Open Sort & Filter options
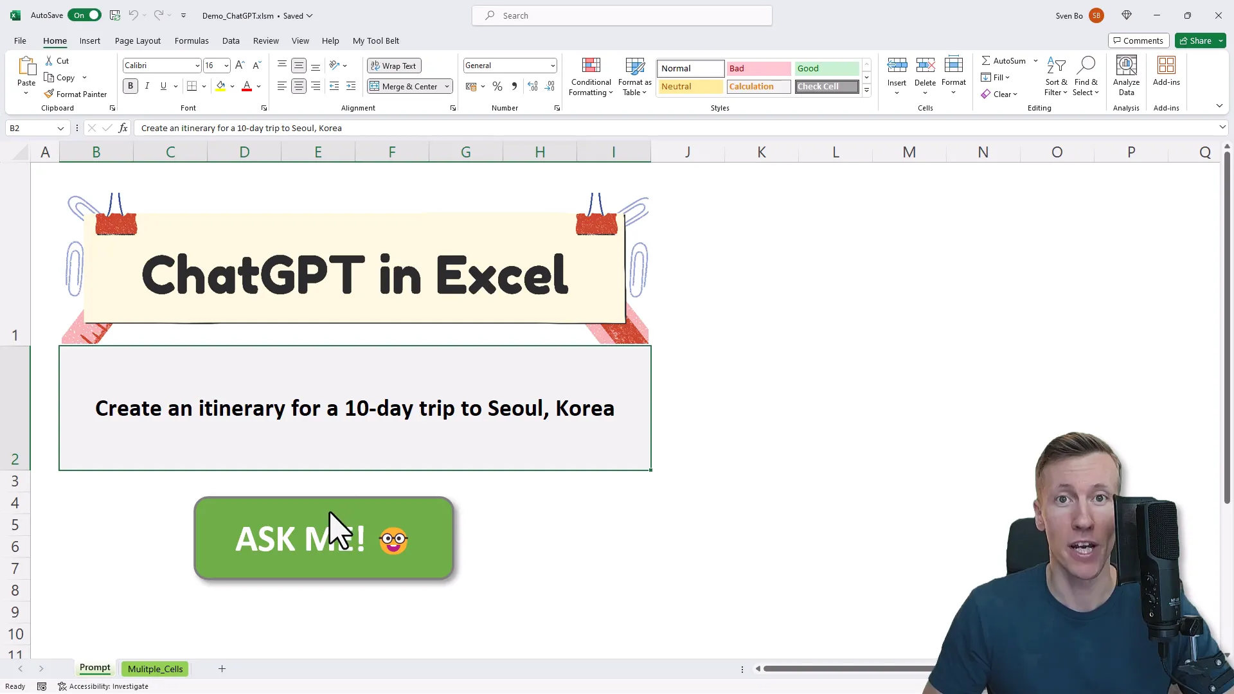This screenshot has height=694, width=1234. [x=1057, y=76]
